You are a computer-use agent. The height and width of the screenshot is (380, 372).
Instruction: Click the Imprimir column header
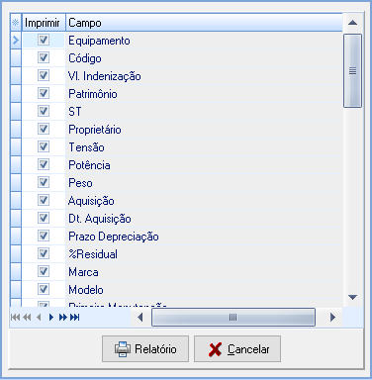44,23
